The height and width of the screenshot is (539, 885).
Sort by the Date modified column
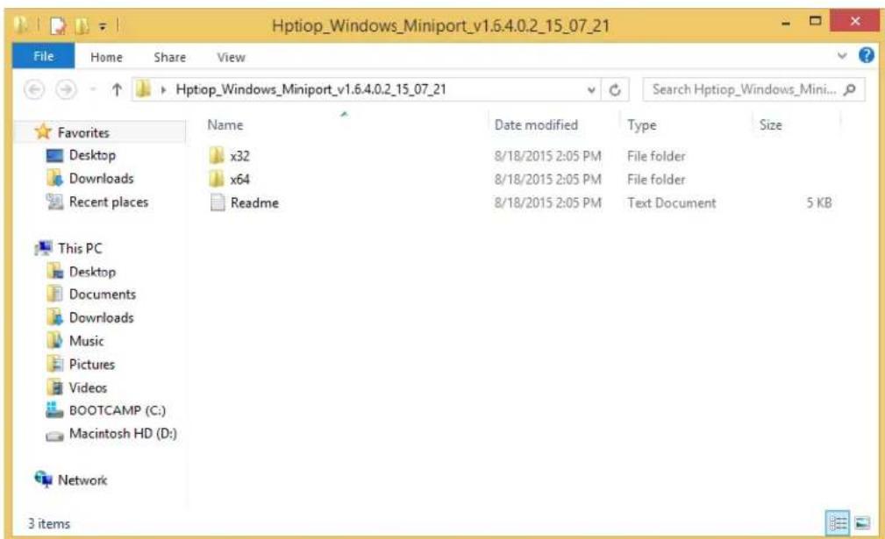tap(536, 124)
